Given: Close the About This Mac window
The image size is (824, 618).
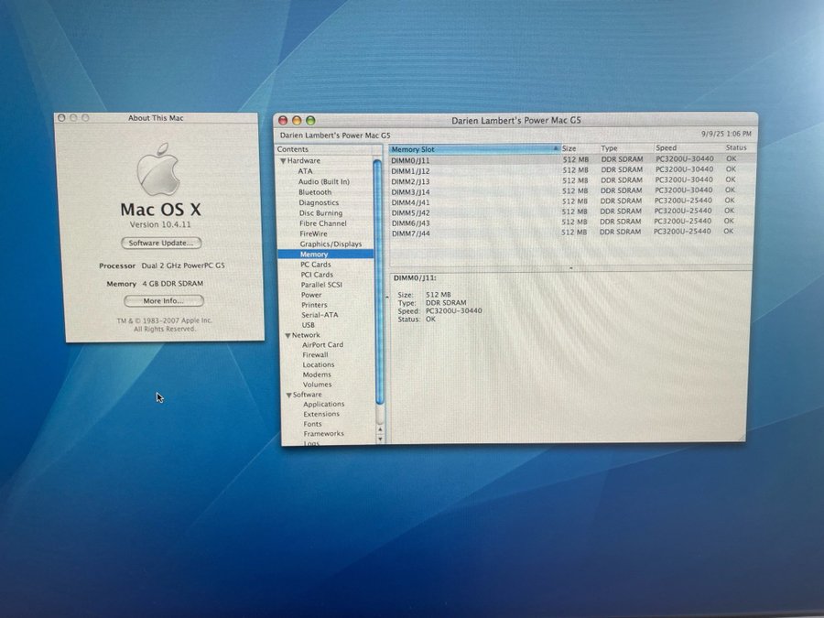Looking at the screenshot, I should click(x=61, y=118).
